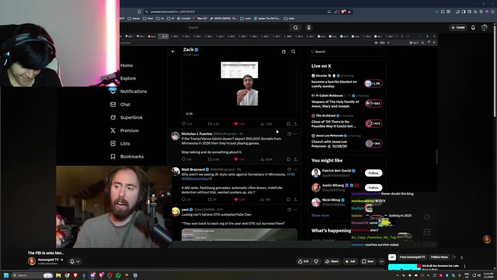Click browser address bar URL

173,12
